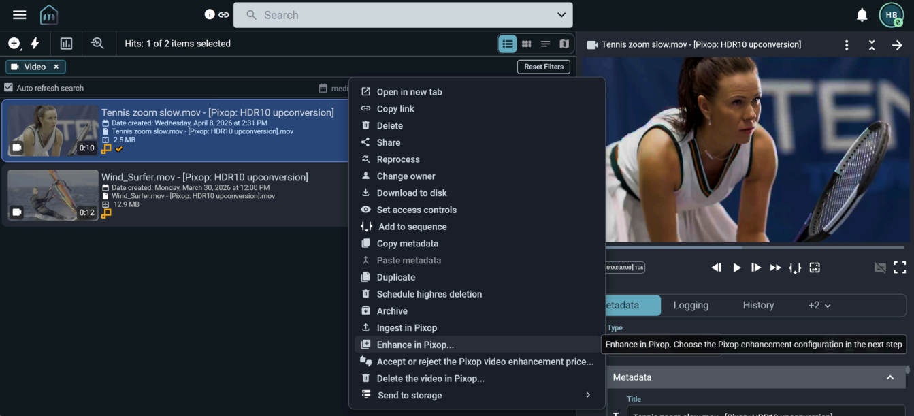The height and width of the screenshot is (416, 914).
Task: Switch to grid view
Action: (x=526, y=44)
